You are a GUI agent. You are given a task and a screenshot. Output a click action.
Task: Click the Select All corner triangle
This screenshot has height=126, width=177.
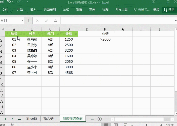coord(3,29)
